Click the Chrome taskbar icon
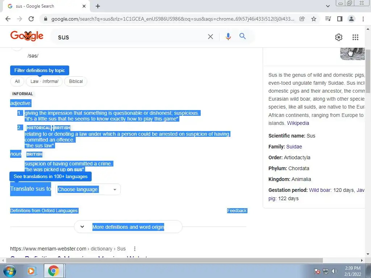This screenshot has width=371, height=278. pyautogui.click(x=54, y=271)
